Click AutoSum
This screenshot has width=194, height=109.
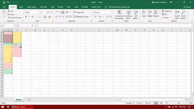[x=167, y=11]
